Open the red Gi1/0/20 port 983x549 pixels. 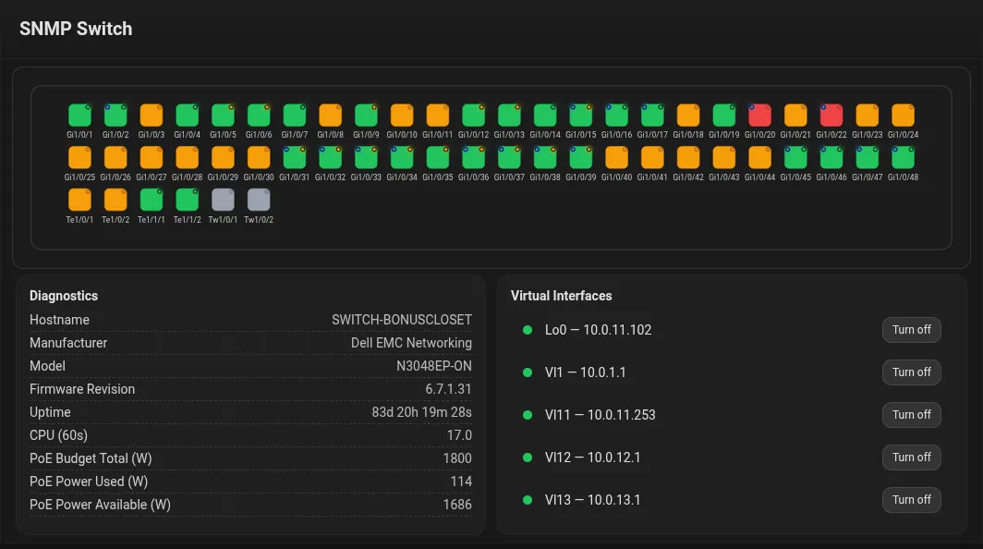[x=759, y=116]
